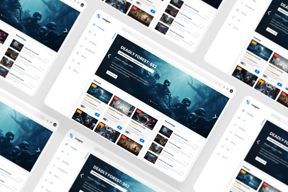Open Messages in the central dashboard sidebar

93,43
